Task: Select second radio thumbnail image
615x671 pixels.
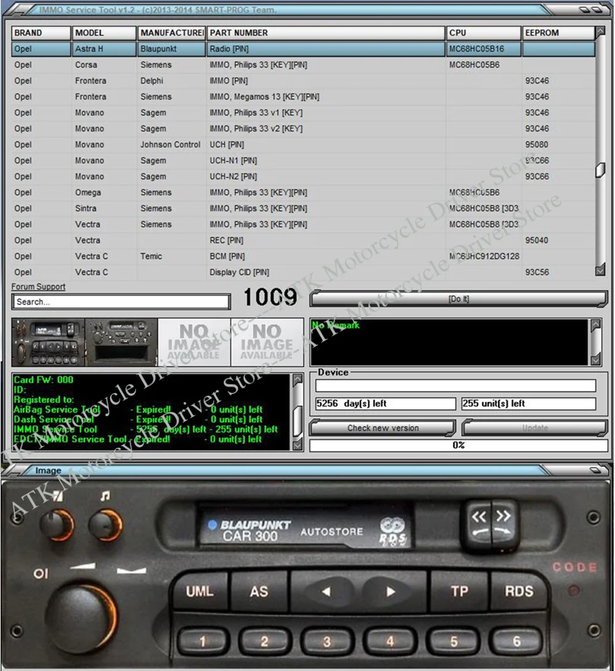Action: [x=121, y=342]
